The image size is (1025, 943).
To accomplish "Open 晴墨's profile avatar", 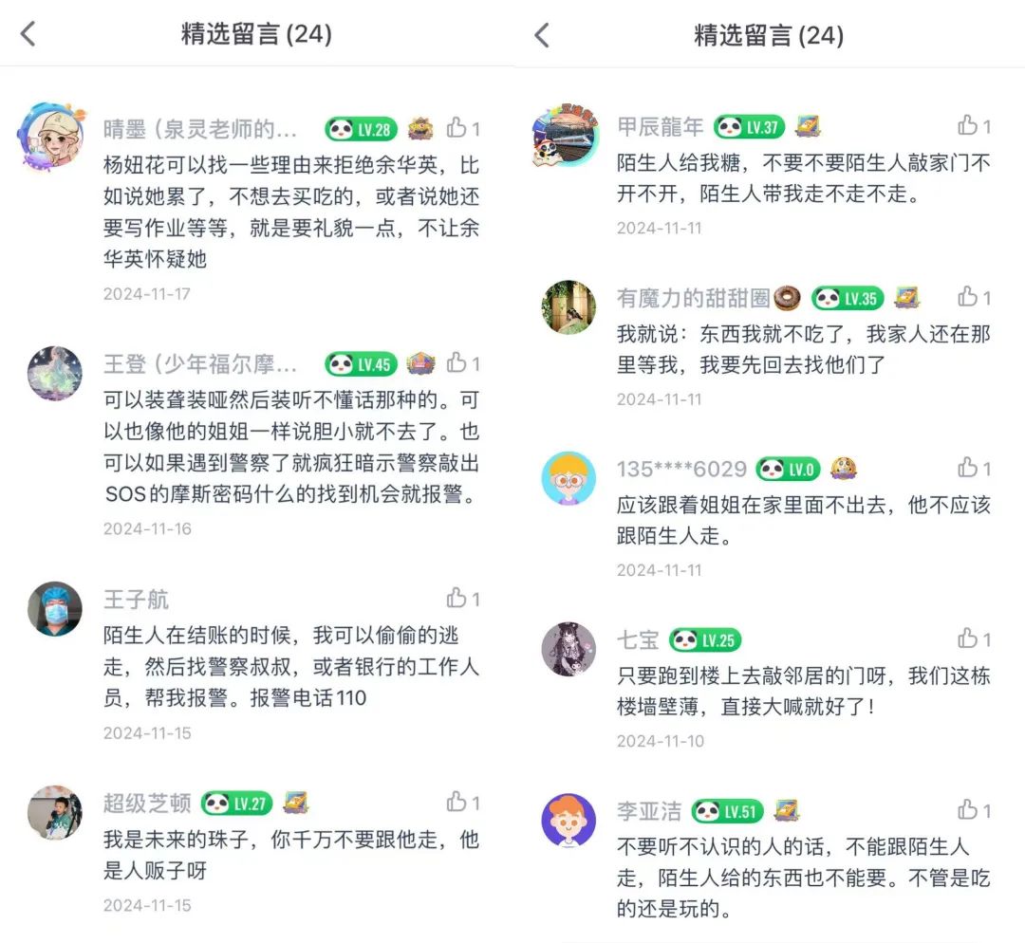I will pyautogui.click(x=51, y=136).
